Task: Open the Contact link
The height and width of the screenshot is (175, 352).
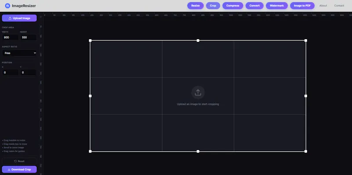Action: (x=339, y=6)
